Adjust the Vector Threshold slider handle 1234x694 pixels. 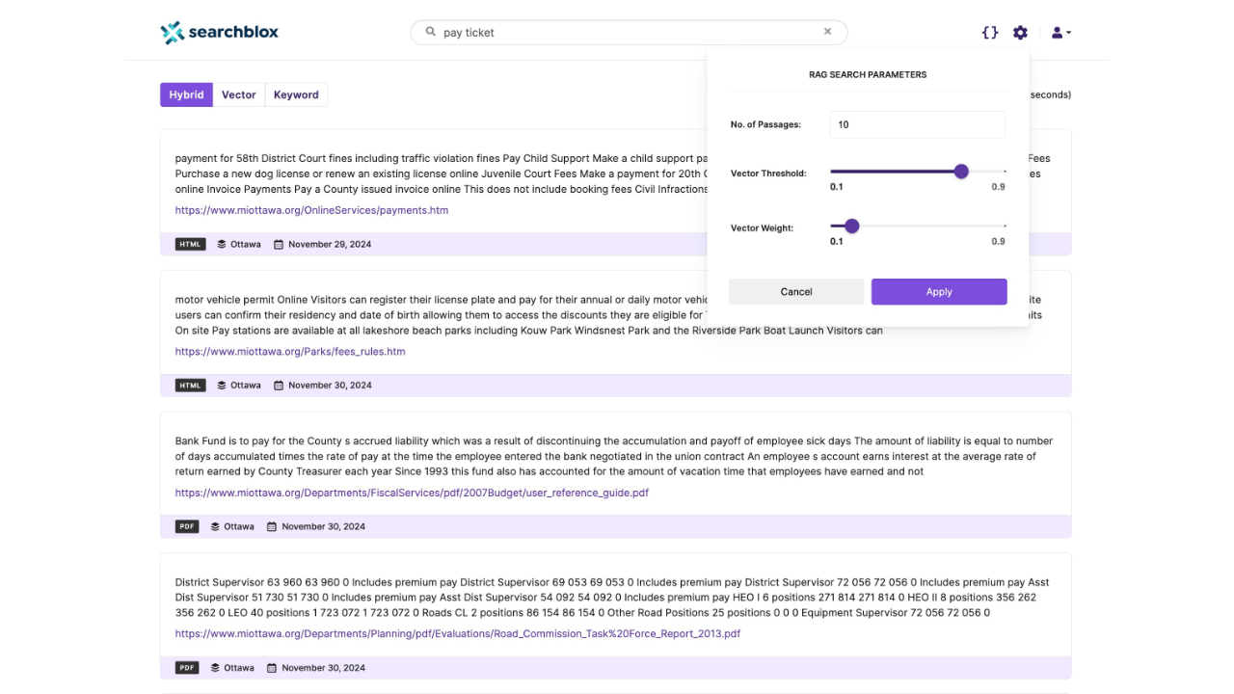click(961, 172)
